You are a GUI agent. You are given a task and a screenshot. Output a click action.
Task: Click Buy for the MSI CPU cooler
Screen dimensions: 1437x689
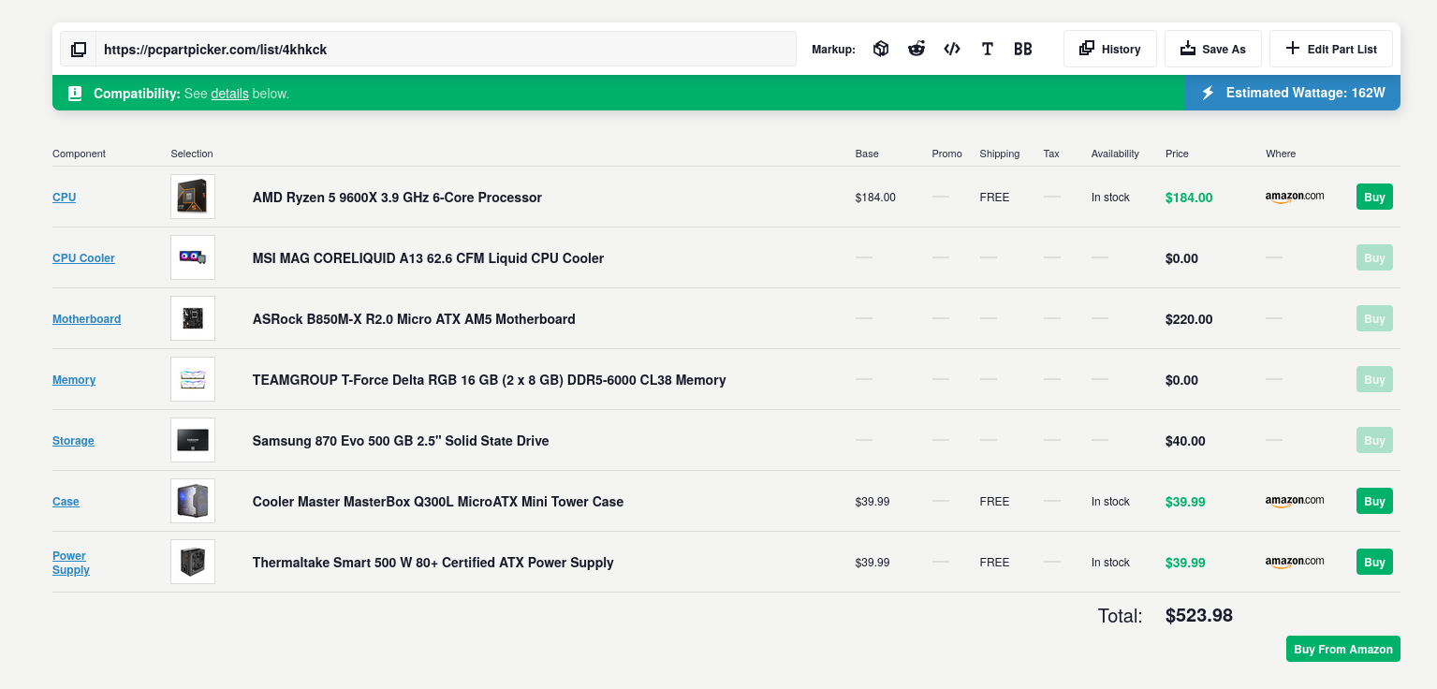click(1374, 257)
